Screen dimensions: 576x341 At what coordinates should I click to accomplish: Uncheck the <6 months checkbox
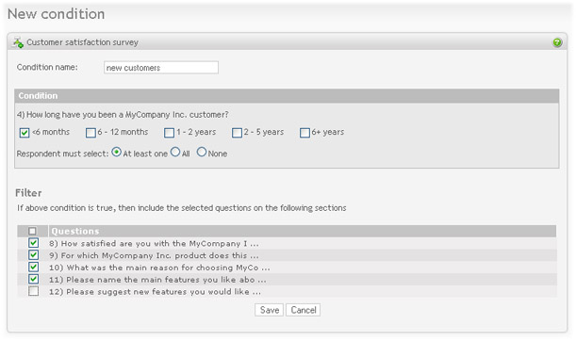[x=25, y=133]
